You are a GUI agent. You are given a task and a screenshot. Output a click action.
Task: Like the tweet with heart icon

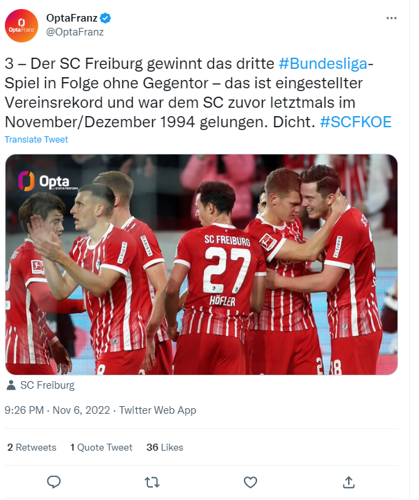click(250, 483)
